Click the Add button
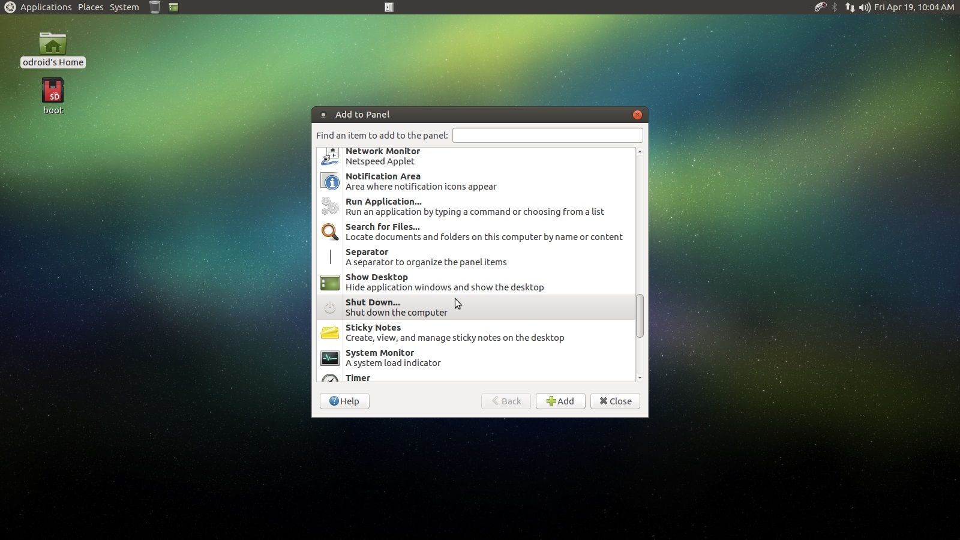The width and height of the screenshot is (960, 540). tap(560, 401)
